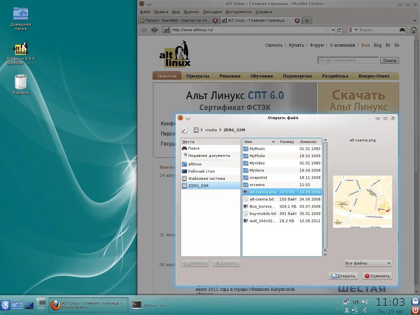This screenshot has height=315, width=420.
Task: Click the Отменить button in the dialog
Action: point(377,276)
